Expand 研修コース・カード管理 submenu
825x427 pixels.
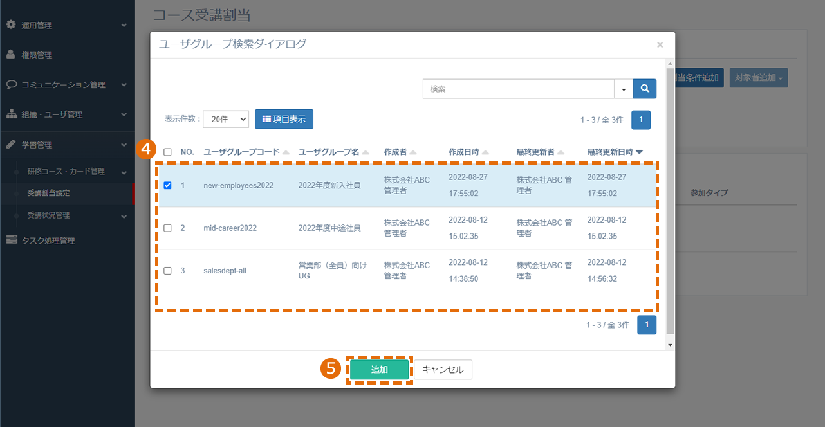[x=124, y=172]
